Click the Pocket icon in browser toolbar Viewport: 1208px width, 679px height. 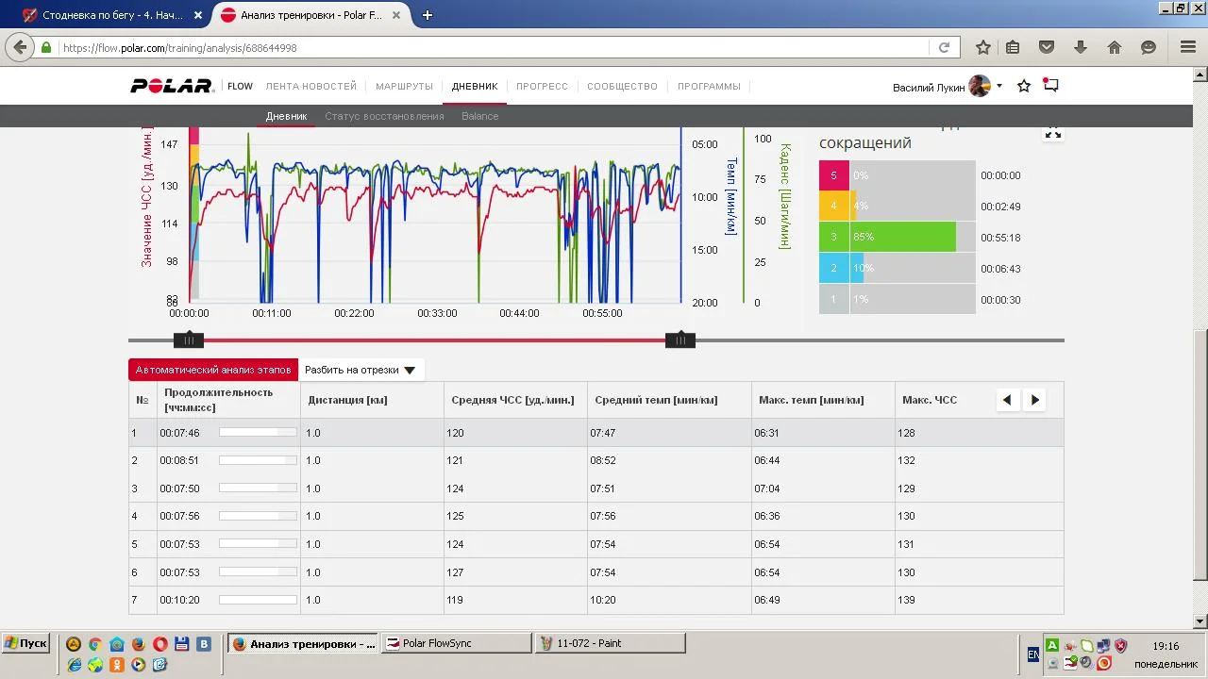point(1047,47)
